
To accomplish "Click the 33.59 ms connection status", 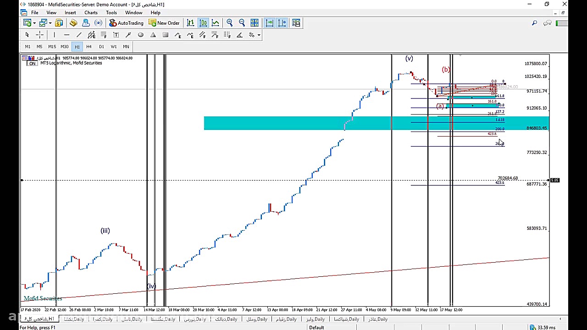I will point(546,327).
